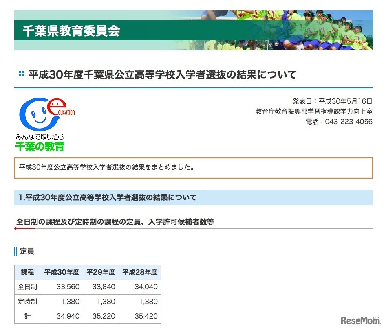Click the blue section bar labeled 1.平成30年度公立高等学校入学者選抜の結果について
Image resolution: width=386 pixels, height=330 pixels.
pyautogui.click(x=193, y=197)
